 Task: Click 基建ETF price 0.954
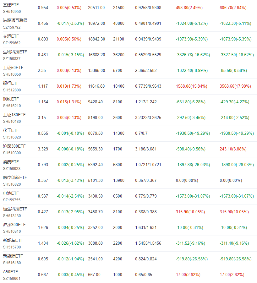[x=43, y=8]
